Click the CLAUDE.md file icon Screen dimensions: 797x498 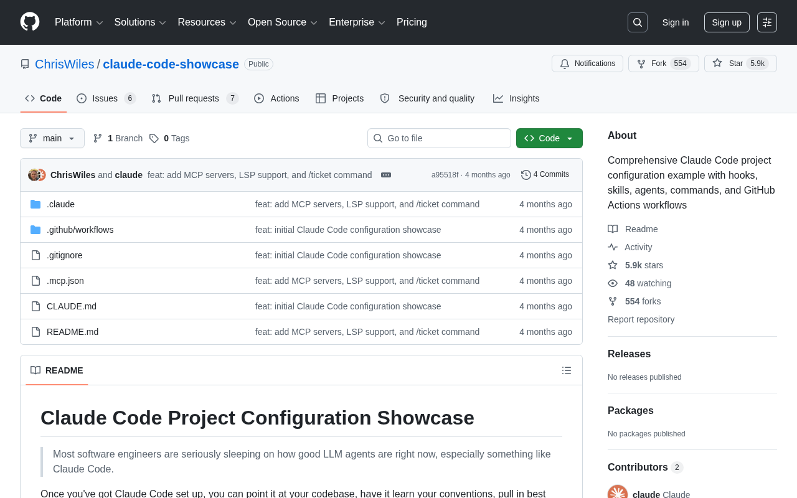35,306
